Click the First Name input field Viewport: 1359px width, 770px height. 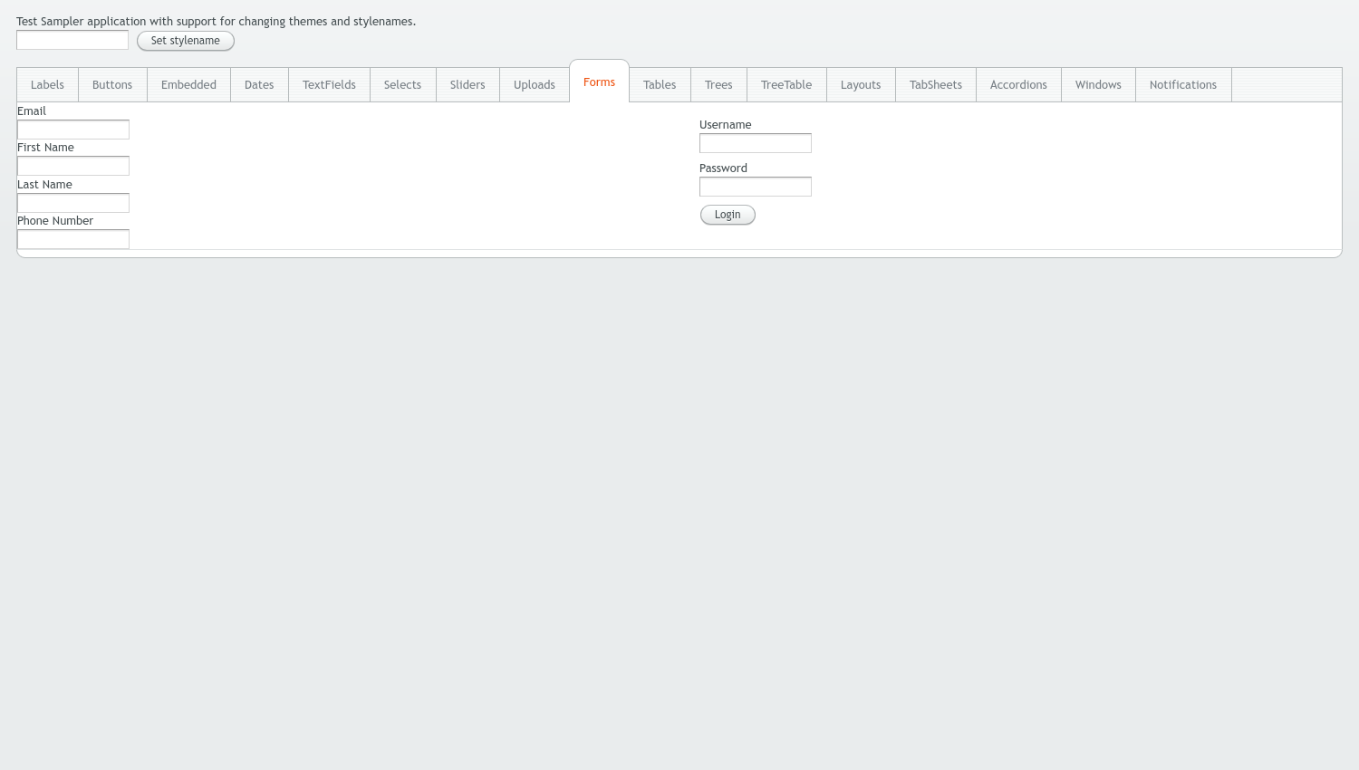[73, 166]
